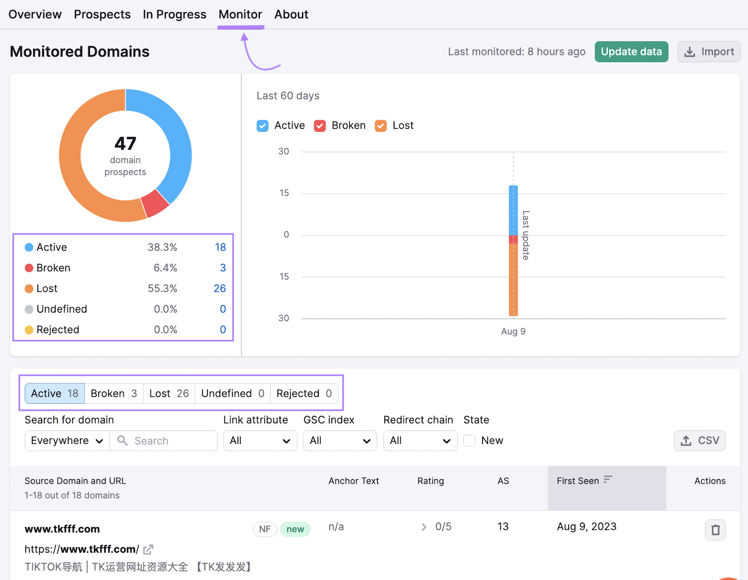Switch to the Prospects tab

(102, 14)
